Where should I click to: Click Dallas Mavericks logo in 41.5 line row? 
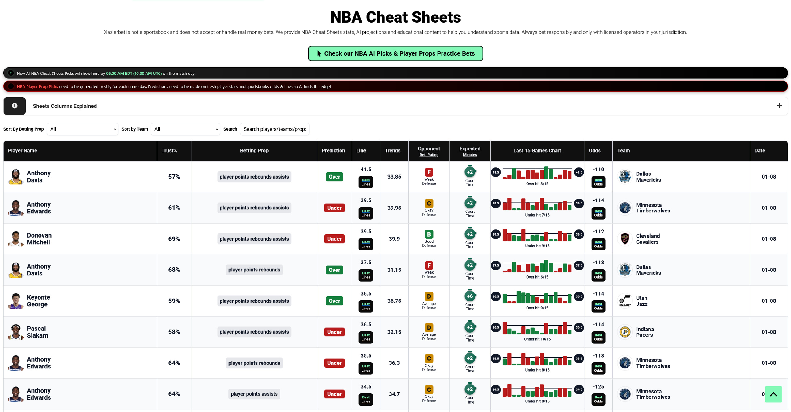(625, 177)
